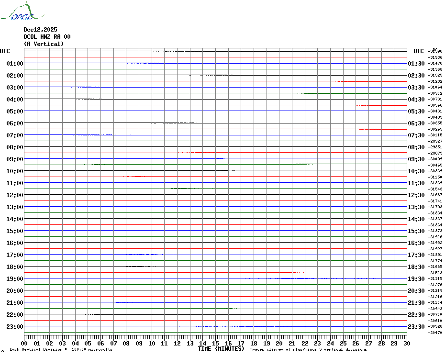This screenshot has height=356, width=445.
Task: Click the '(A Vertical)' component label
Action: tap(44, 44)
